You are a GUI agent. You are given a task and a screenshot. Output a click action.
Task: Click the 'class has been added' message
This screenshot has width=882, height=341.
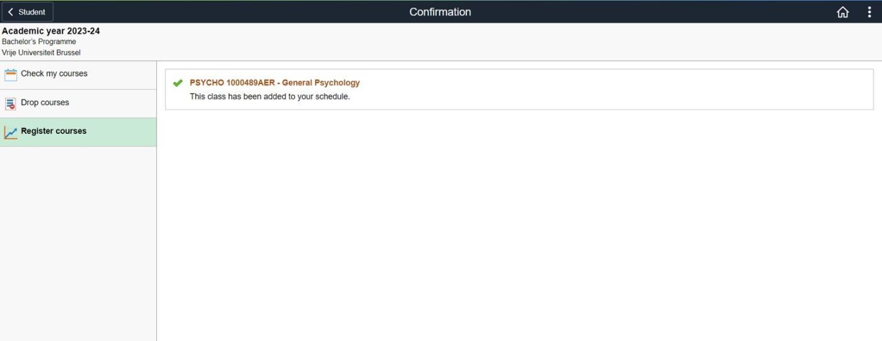270,97
